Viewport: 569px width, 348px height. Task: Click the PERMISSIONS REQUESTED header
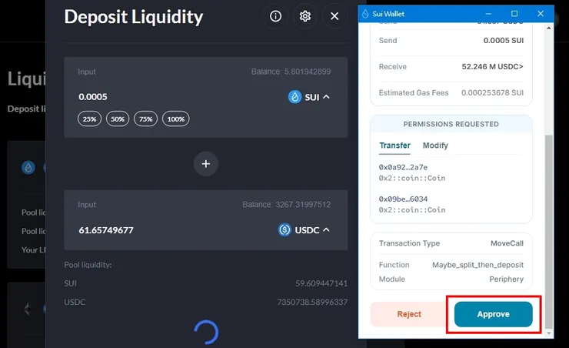(x=451, y=124)
